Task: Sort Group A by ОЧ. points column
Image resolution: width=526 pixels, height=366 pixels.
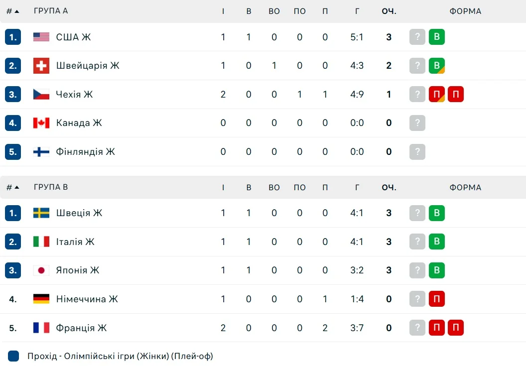Action: tap(389, 11)
